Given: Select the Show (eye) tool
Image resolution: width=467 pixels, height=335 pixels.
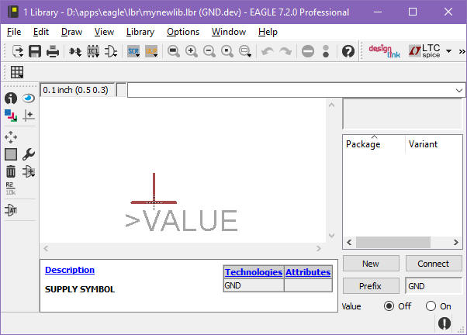Looking at the screenshot, I should 29,98.
